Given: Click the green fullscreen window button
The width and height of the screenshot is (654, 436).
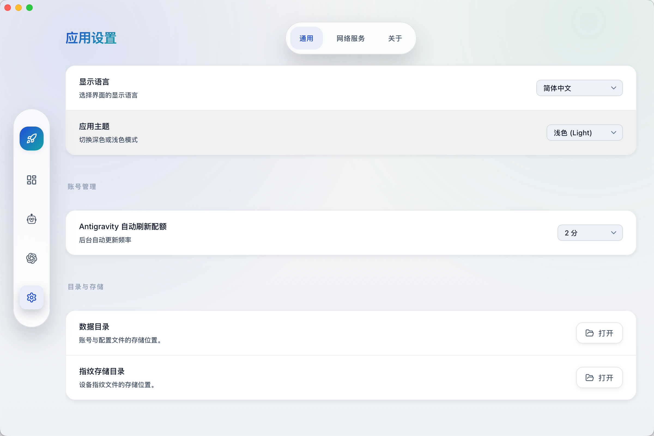Looking at the screenshot, I should click(x=29, y=8).
